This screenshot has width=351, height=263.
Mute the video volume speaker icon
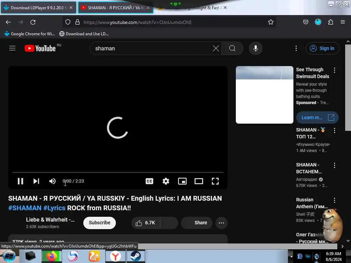point(52,181)
